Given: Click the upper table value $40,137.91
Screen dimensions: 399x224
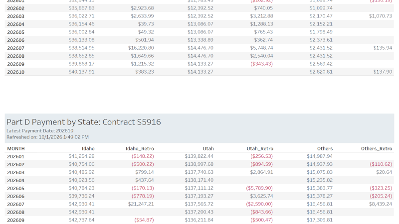Looking at the screenshot, I should [x=81, y=72].
